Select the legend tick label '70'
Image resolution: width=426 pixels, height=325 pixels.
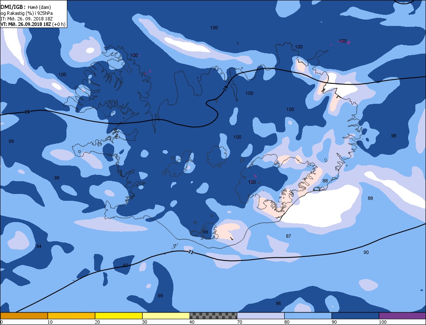coord(239,322)
